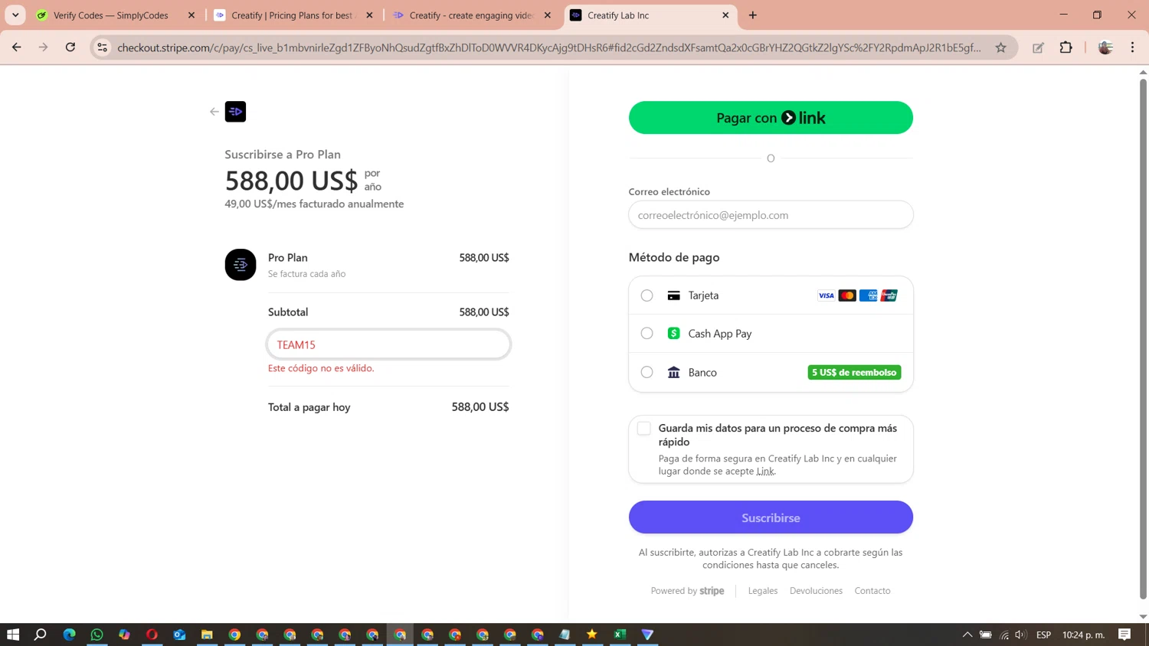This screenshot has width=1149, height=646.
Task: Close the Creatify Pricing Plans tab
Action: pos(369,15)
